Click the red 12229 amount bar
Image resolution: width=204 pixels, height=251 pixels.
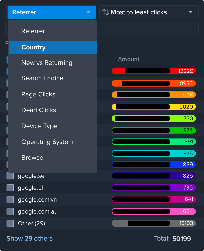(154, 71)
